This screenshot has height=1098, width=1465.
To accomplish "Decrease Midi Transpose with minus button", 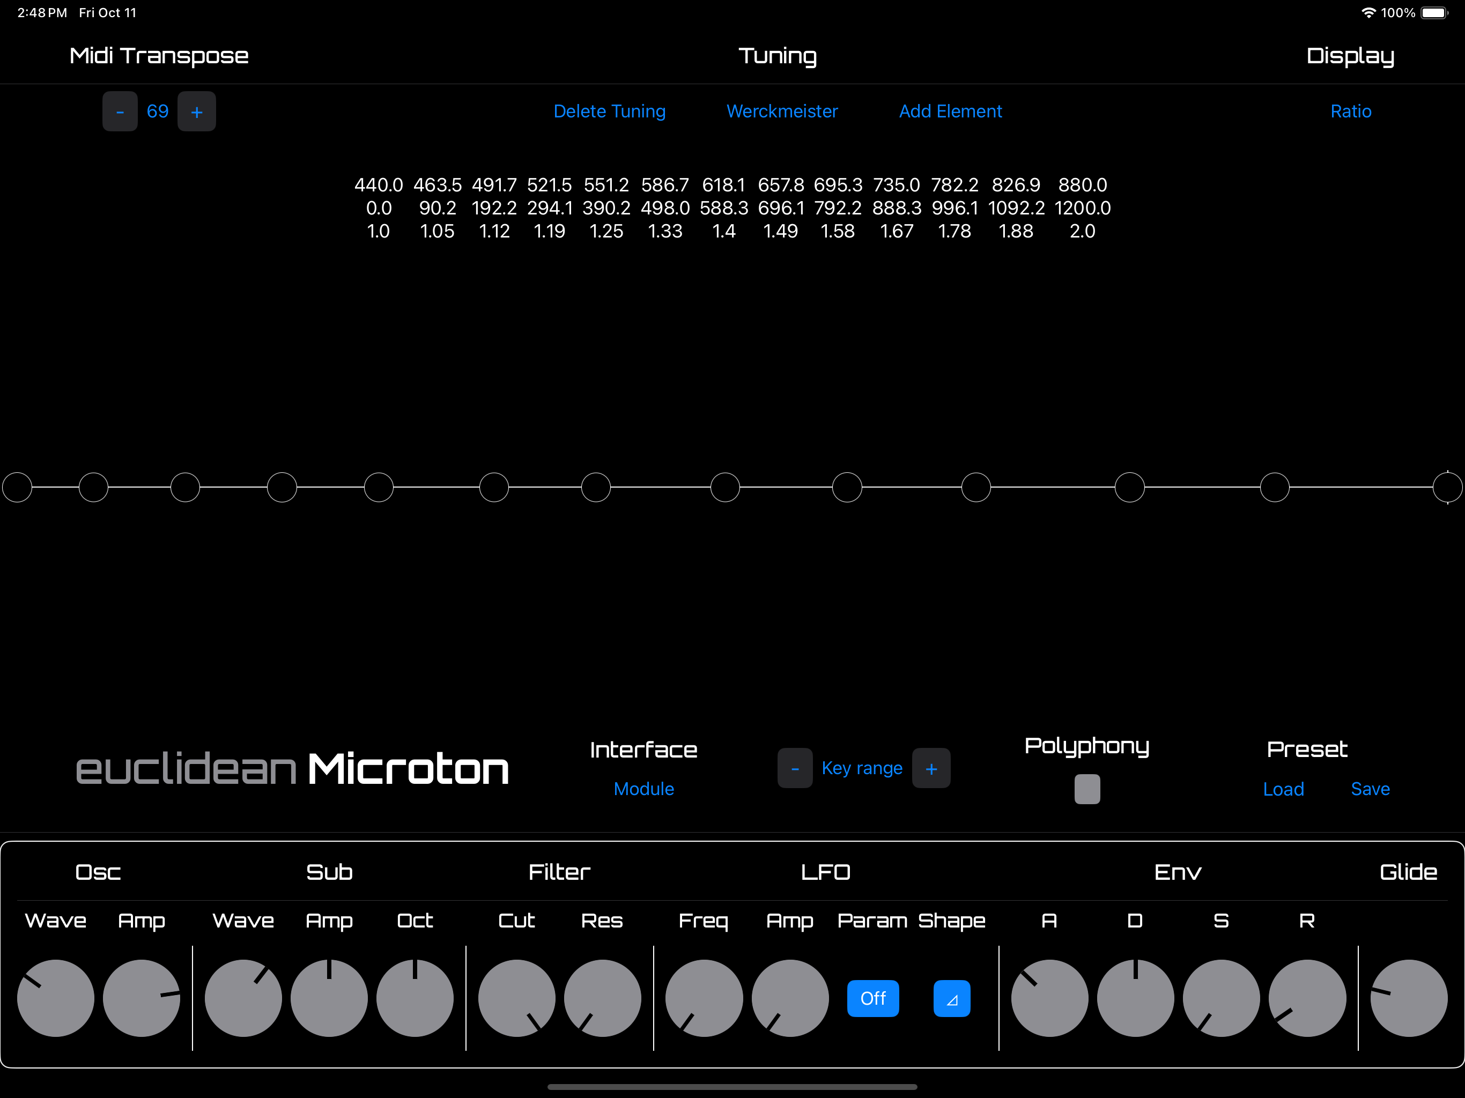I will [x=120, y=112].
